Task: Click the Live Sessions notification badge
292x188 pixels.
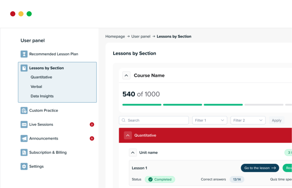Action: [x=92, y=125]
